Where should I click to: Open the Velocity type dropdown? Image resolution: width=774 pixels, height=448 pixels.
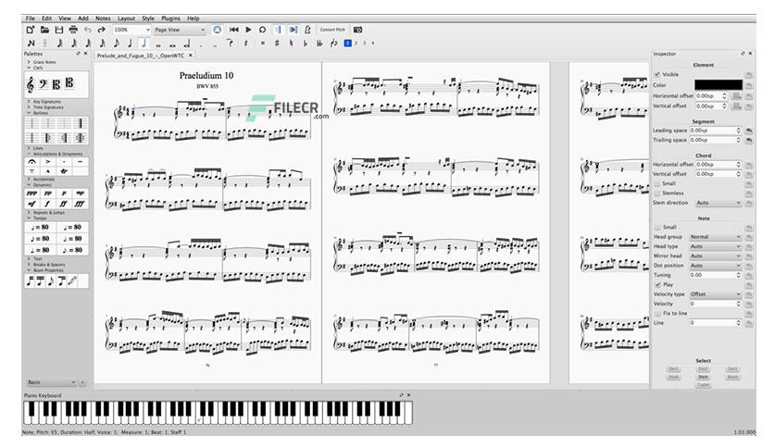[x=716, y=294]
